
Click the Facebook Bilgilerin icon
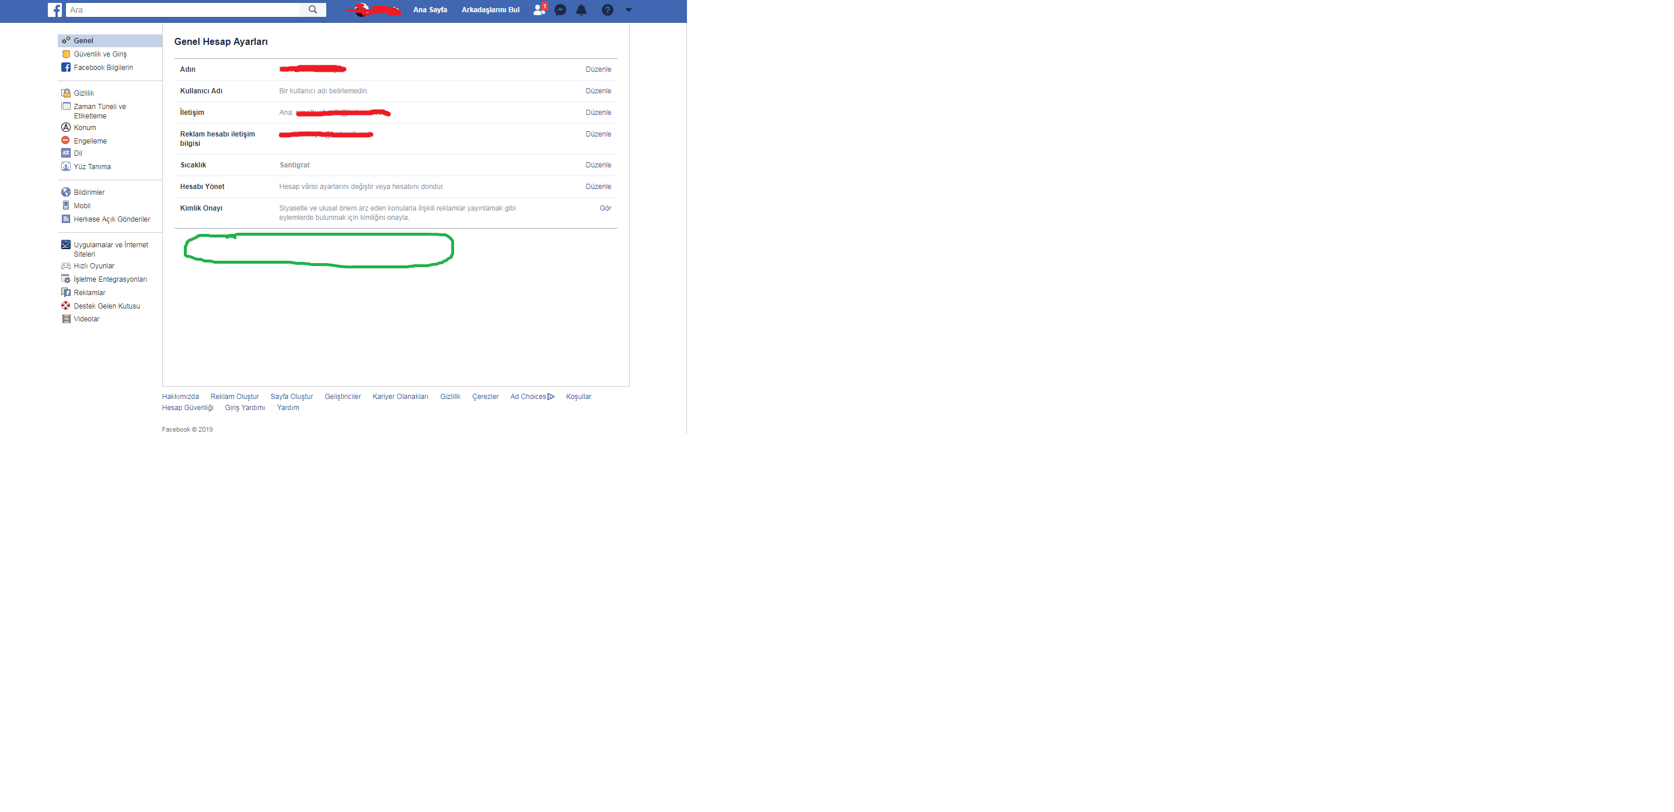click(65, 68)
